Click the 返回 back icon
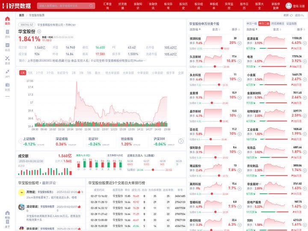This screenshot has width=308, height=231. pos(302,15)
